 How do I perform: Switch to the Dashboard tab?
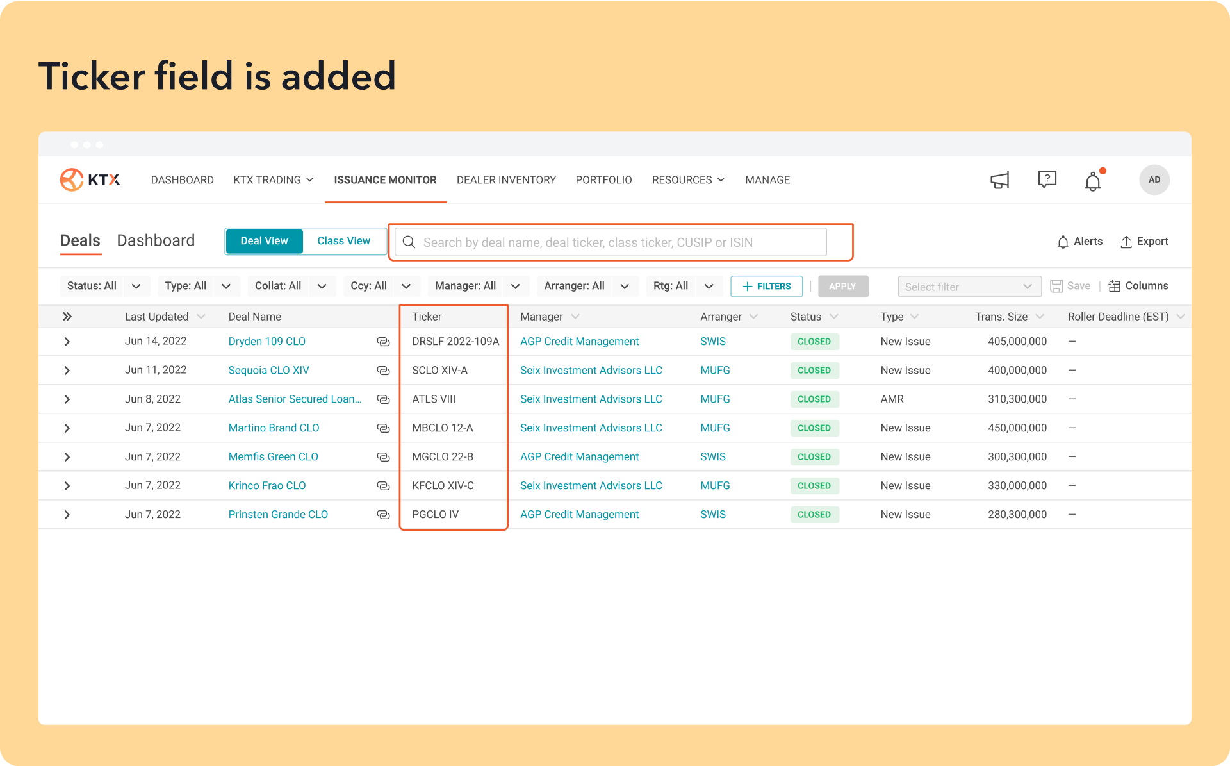pos(156,240)
